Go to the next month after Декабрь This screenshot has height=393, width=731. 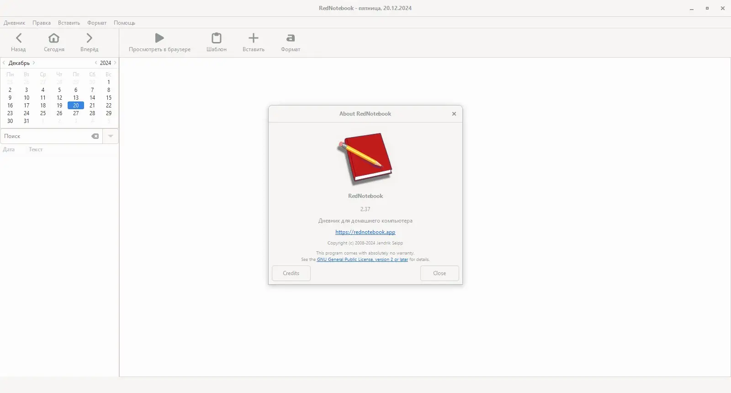click(34, 63)
